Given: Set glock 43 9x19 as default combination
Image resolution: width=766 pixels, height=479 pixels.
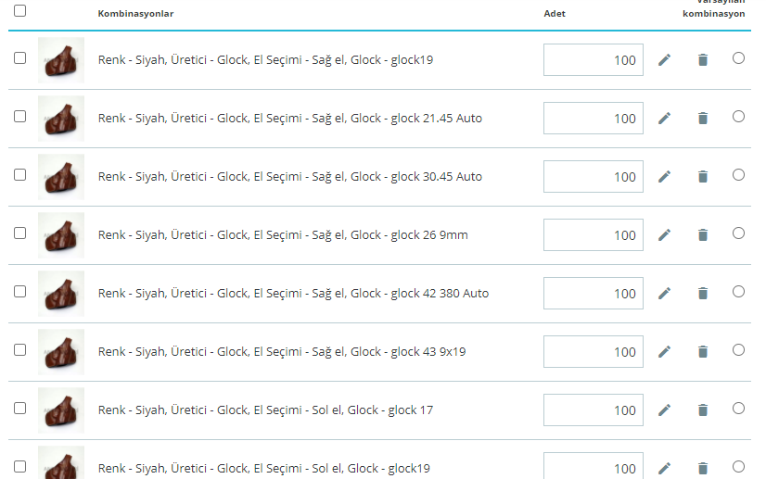Looking at the screenshot, I should point(738,349).
